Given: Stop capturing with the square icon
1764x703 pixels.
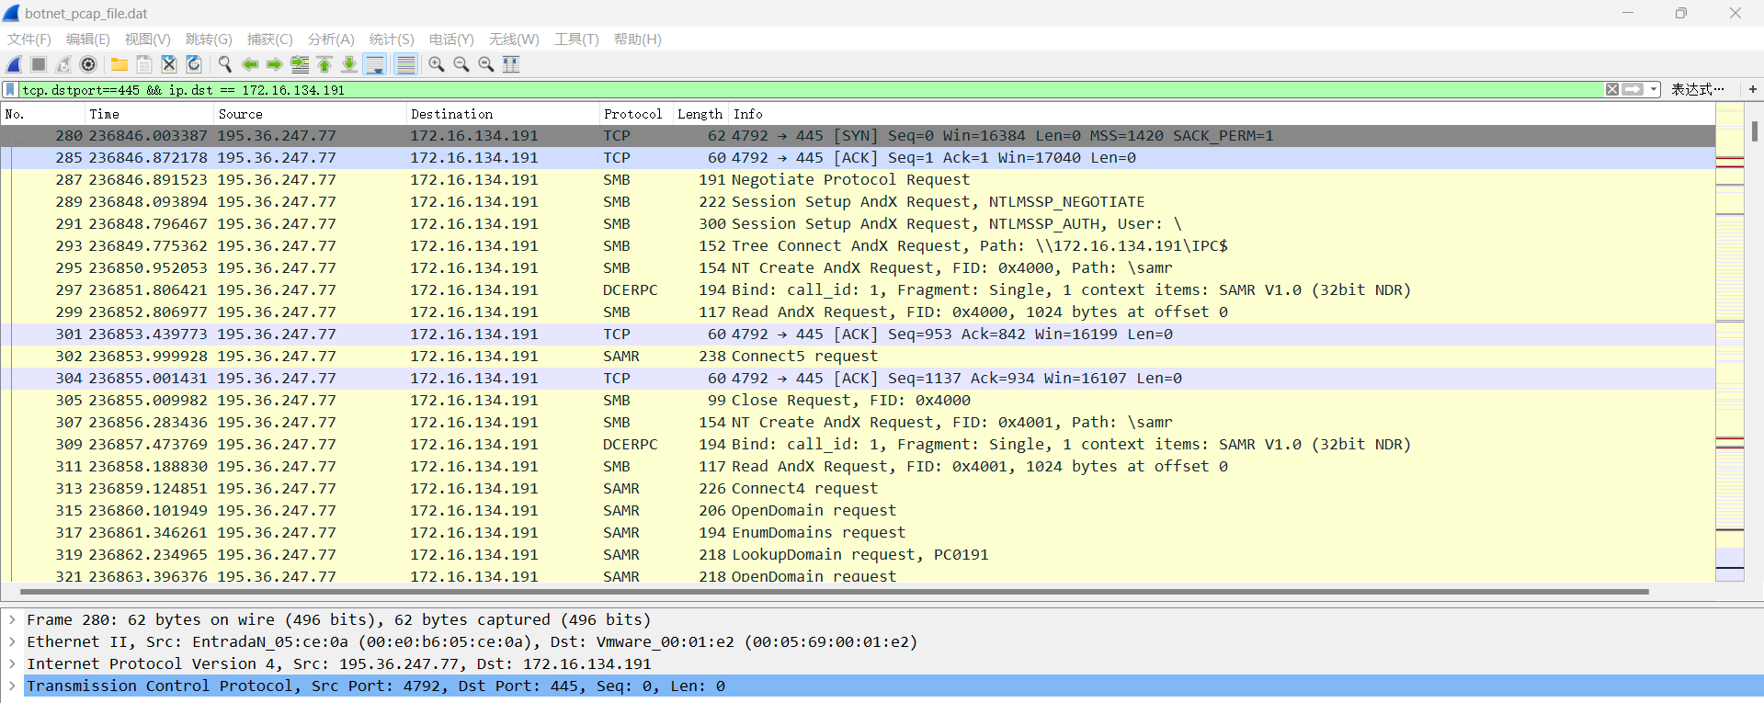Looking at the screenshot, I should 39,64.
